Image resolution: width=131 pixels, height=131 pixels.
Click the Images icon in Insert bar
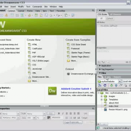coord(22,15)
